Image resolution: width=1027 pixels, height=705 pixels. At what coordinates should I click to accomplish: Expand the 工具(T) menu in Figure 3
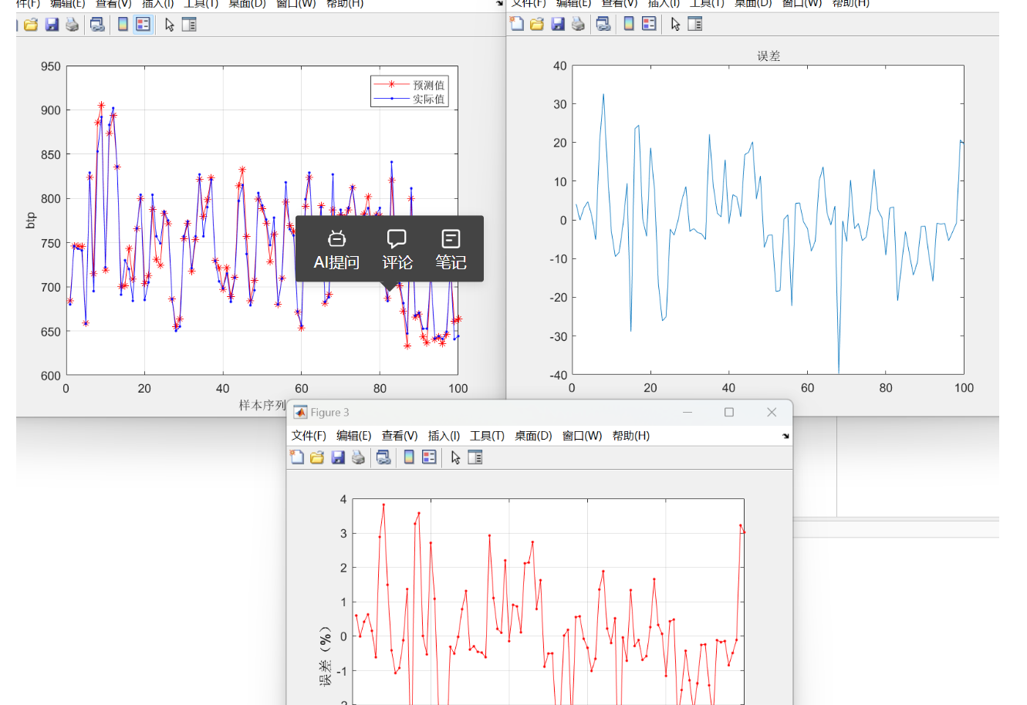click(x=487, y=436)
